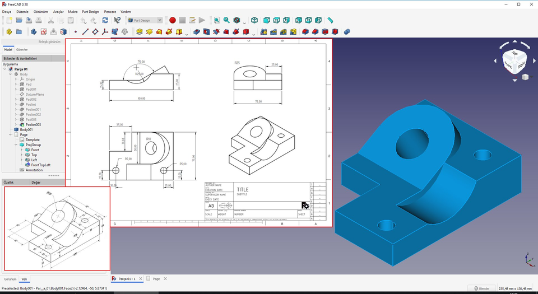Expand the Pad001 tree item

click(16, 90)
